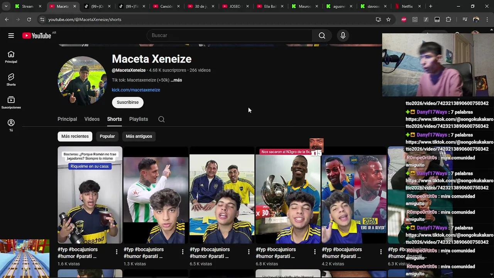Click the AdBlock extension icon
The image size is (494, 278).
[404, 19]
